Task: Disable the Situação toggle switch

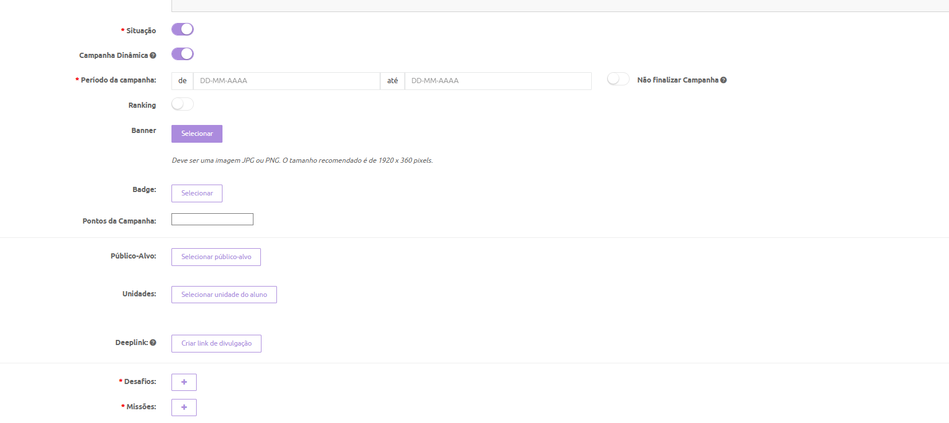Action: (x=182, y=29)
